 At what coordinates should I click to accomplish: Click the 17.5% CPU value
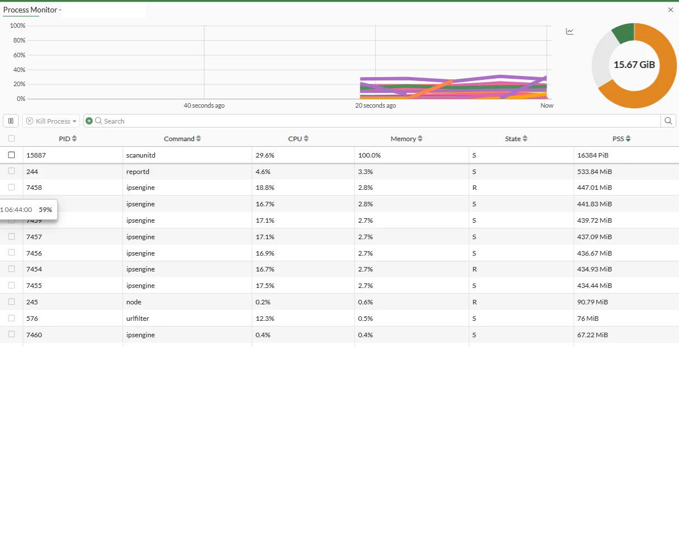pyautogui.click(x=265, y=285)
